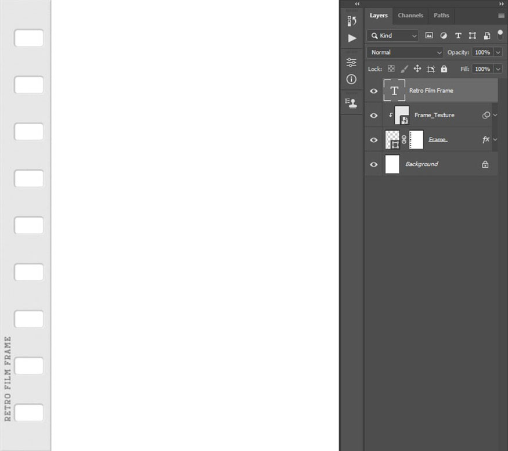The width and height of the screenshot is (508, 451).
Task: Expand Frame_Texture smart filters chevron
Action: [x=495, y=115]
